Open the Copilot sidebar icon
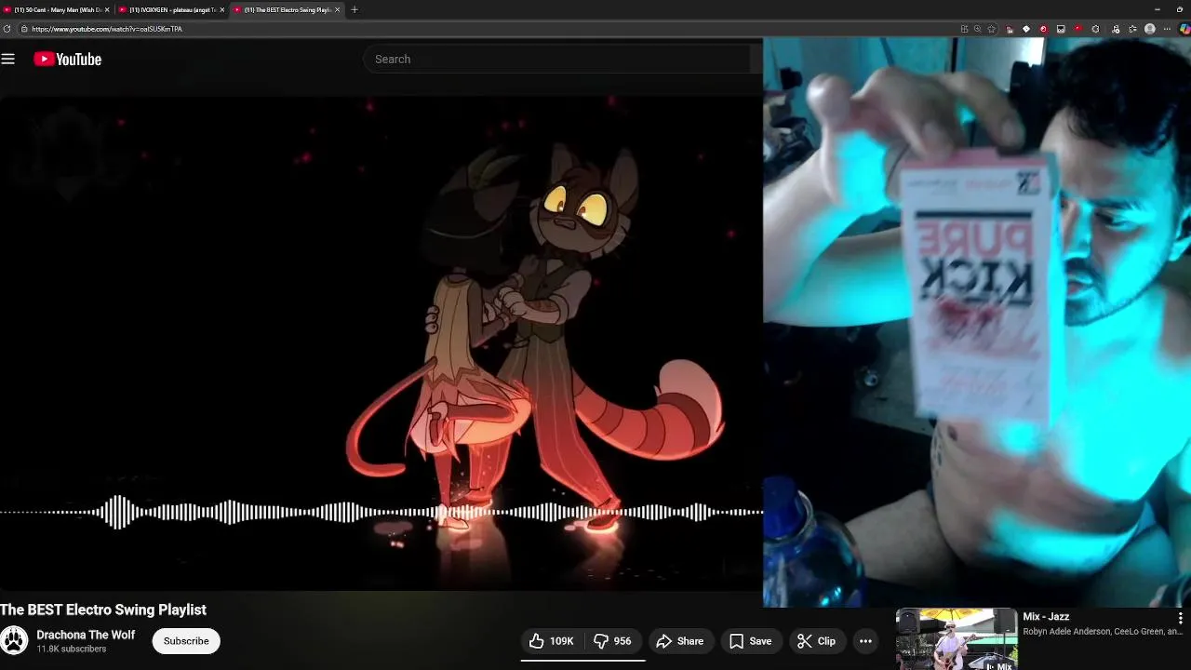 [x=1184, y=29]
